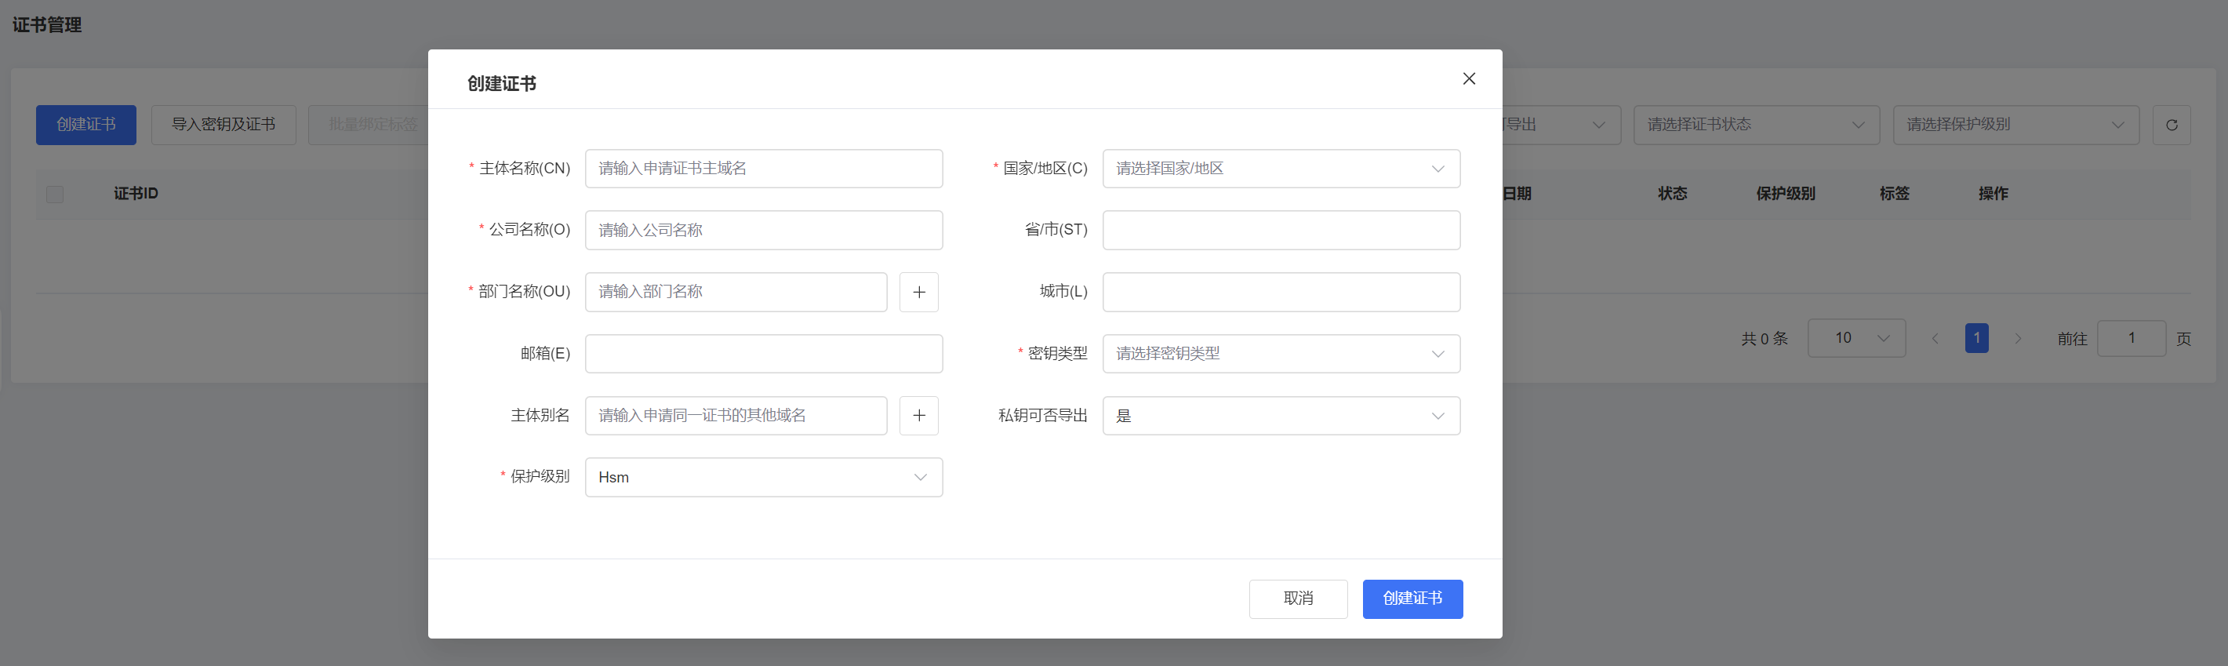The width and height of the screenshot is (2228, 666).
Task: Open the 私钥可否导出 dropdown
Action: click(x=1281, y=416)
